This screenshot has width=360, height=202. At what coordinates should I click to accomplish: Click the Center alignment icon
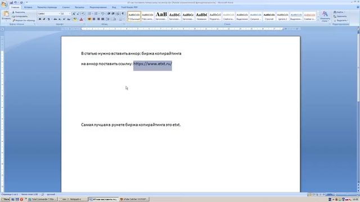pos(94,19)
